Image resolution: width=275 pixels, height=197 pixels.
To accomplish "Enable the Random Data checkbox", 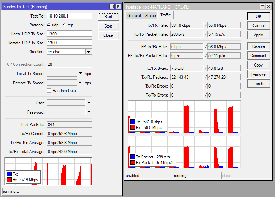I will [49, 91].
